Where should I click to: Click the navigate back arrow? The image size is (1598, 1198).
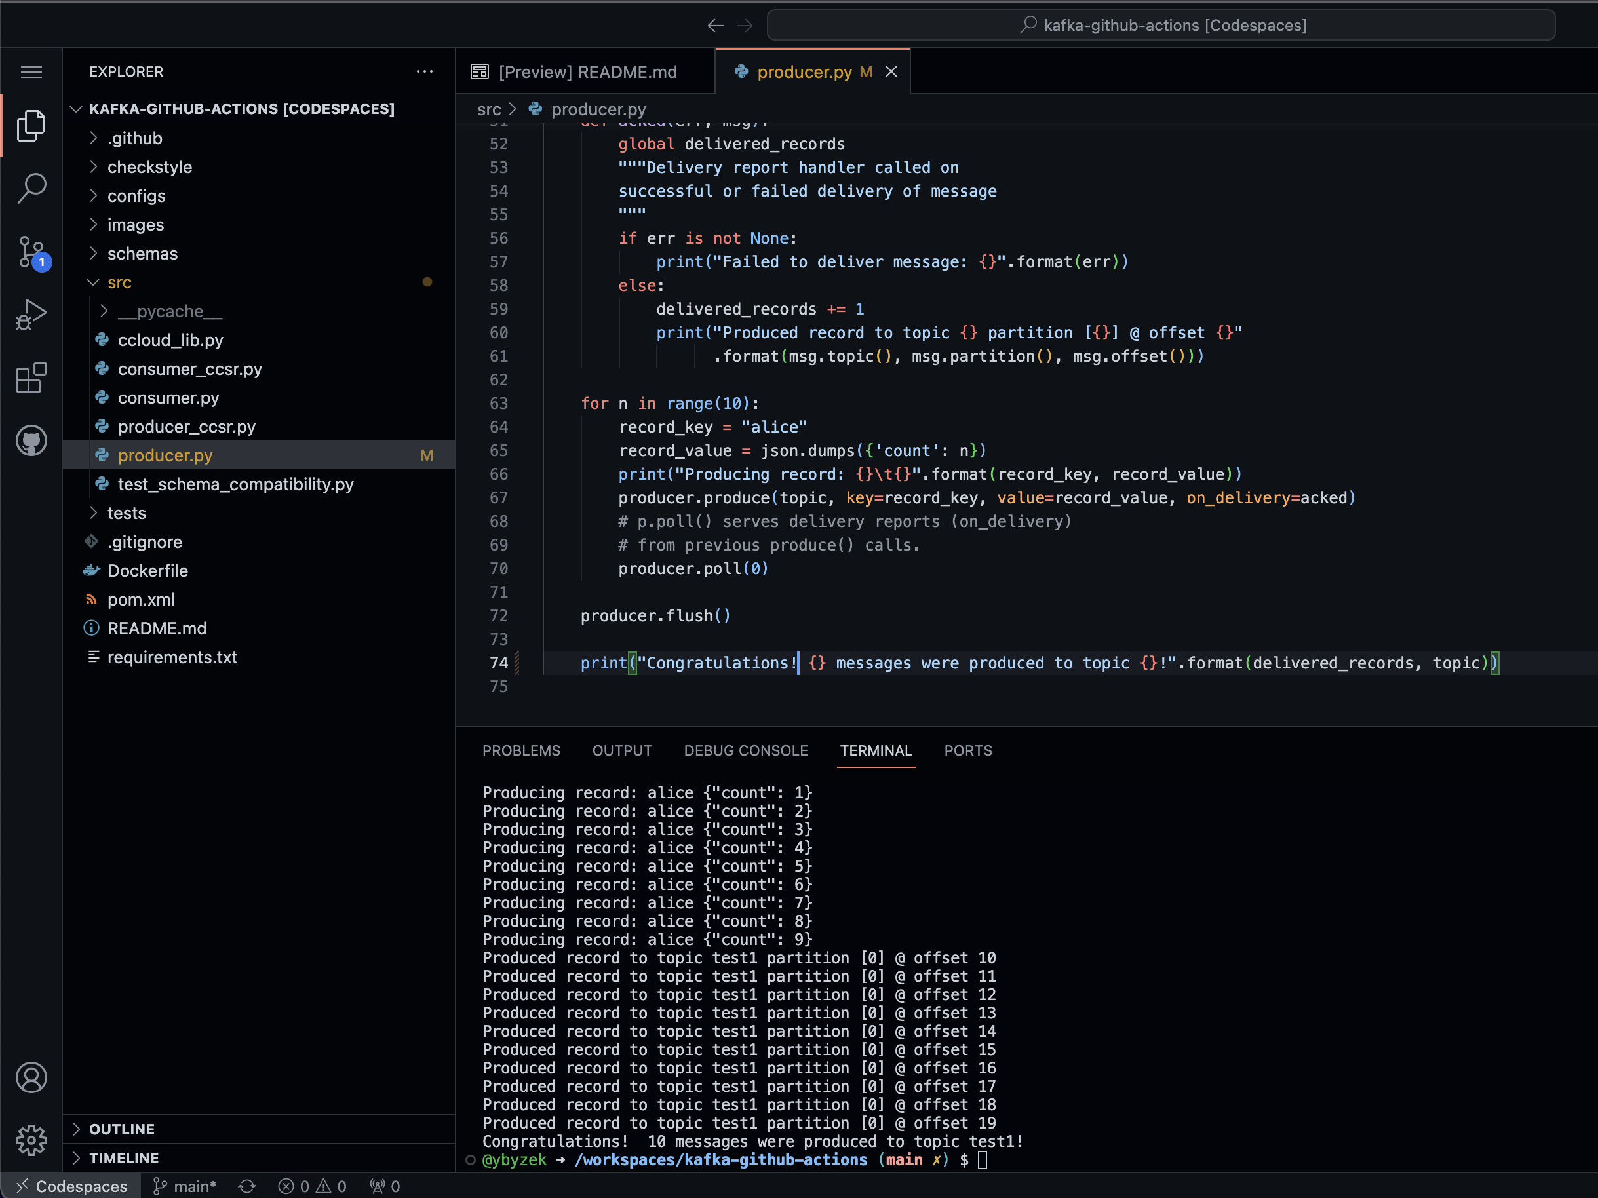pos(715,26)
